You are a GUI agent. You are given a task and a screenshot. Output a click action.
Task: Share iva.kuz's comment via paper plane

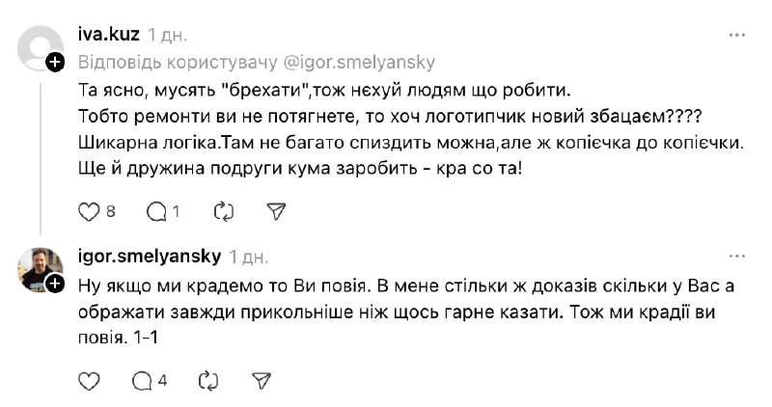tap(276, 210)
